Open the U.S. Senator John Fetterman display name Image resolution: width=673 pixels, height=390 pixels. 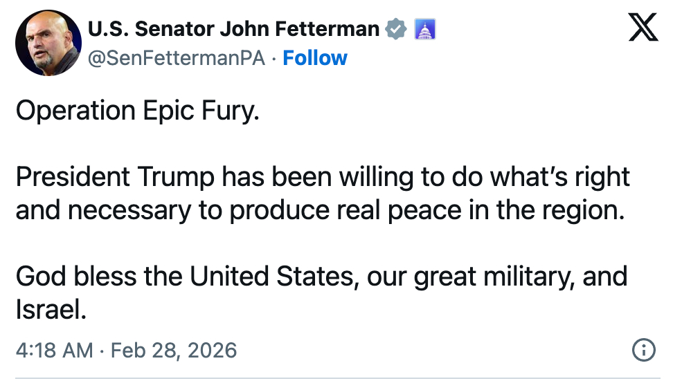tap(233, 29)
